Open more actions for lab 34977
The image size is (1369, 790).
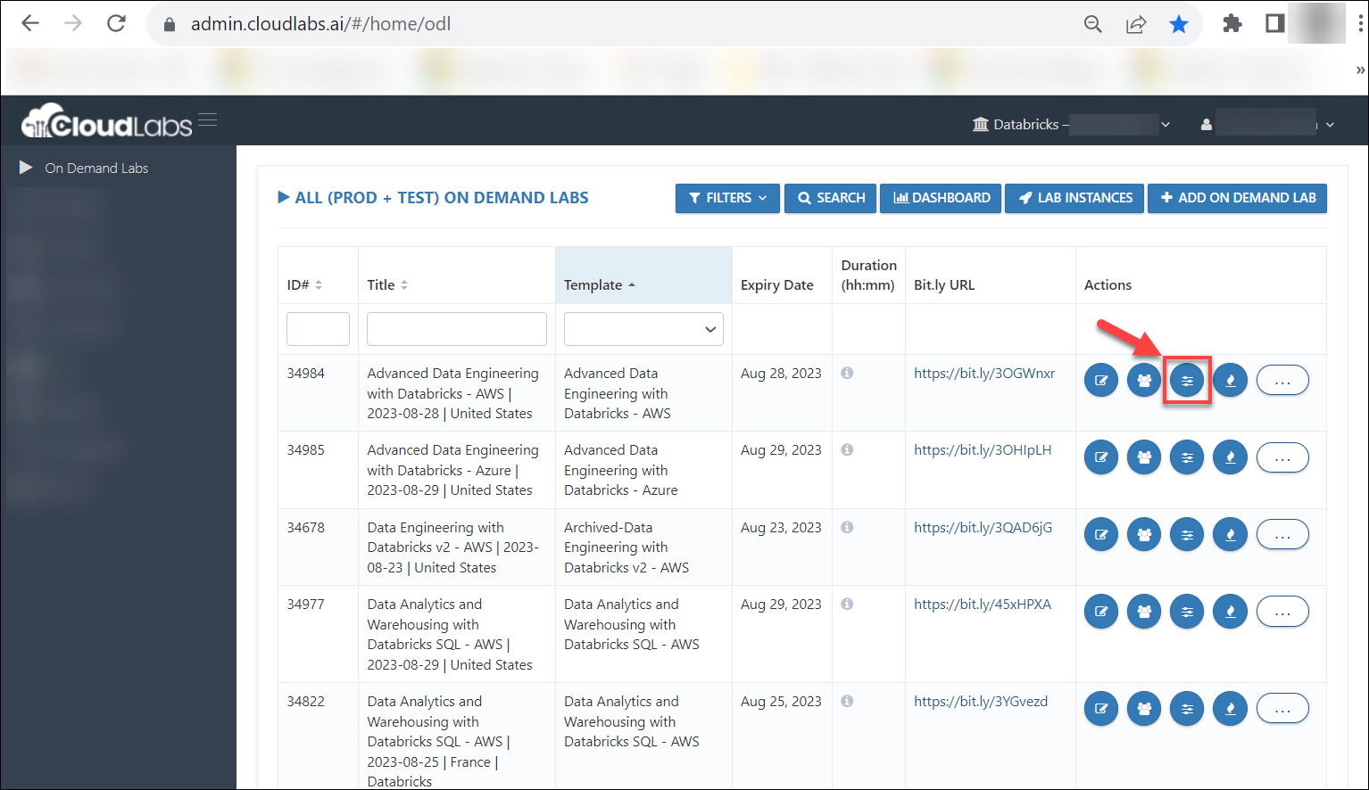point(1282,612)
